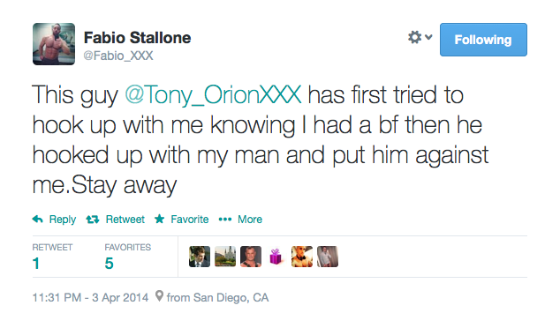This screenshot has height=328, width=560.
Task: Expand the gear dropdown chevron
Action: coord(429,37)
